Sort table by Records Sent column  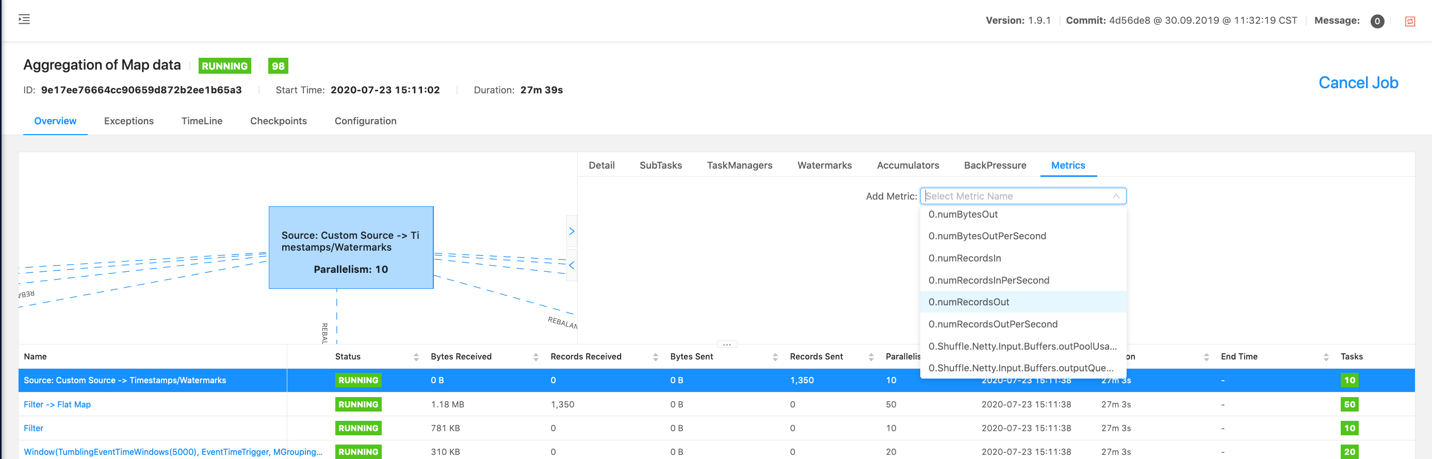click(x=871, y=357)
